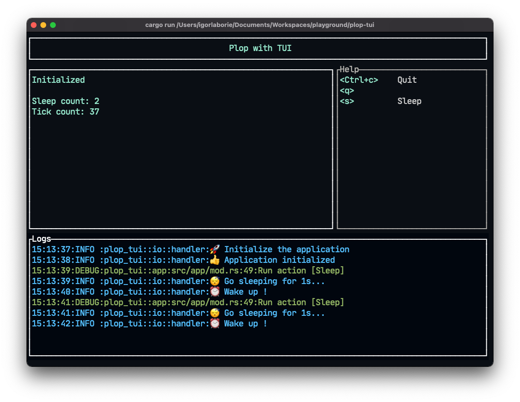The height and width of the screenshot is (402, 520).
Task: Click the cargo run window title text
Action: 260,25
